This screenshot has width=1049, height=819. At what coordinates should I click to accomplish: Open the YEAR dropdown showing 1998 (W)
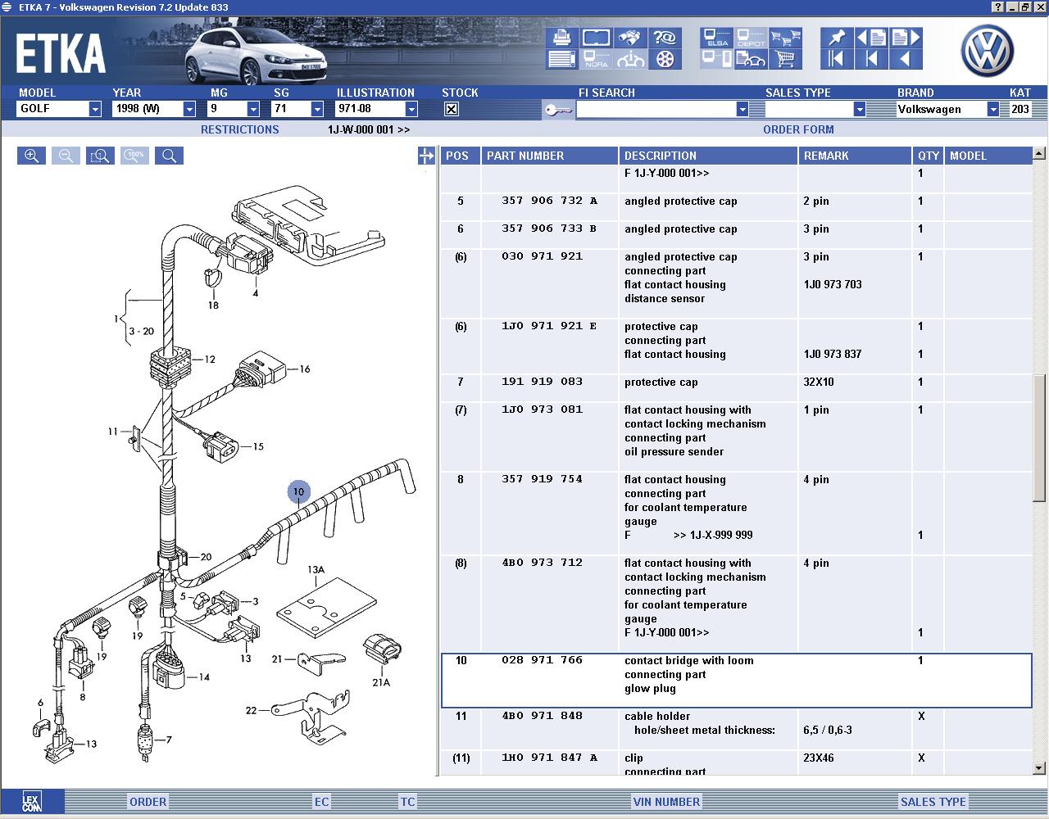point(189,109)
